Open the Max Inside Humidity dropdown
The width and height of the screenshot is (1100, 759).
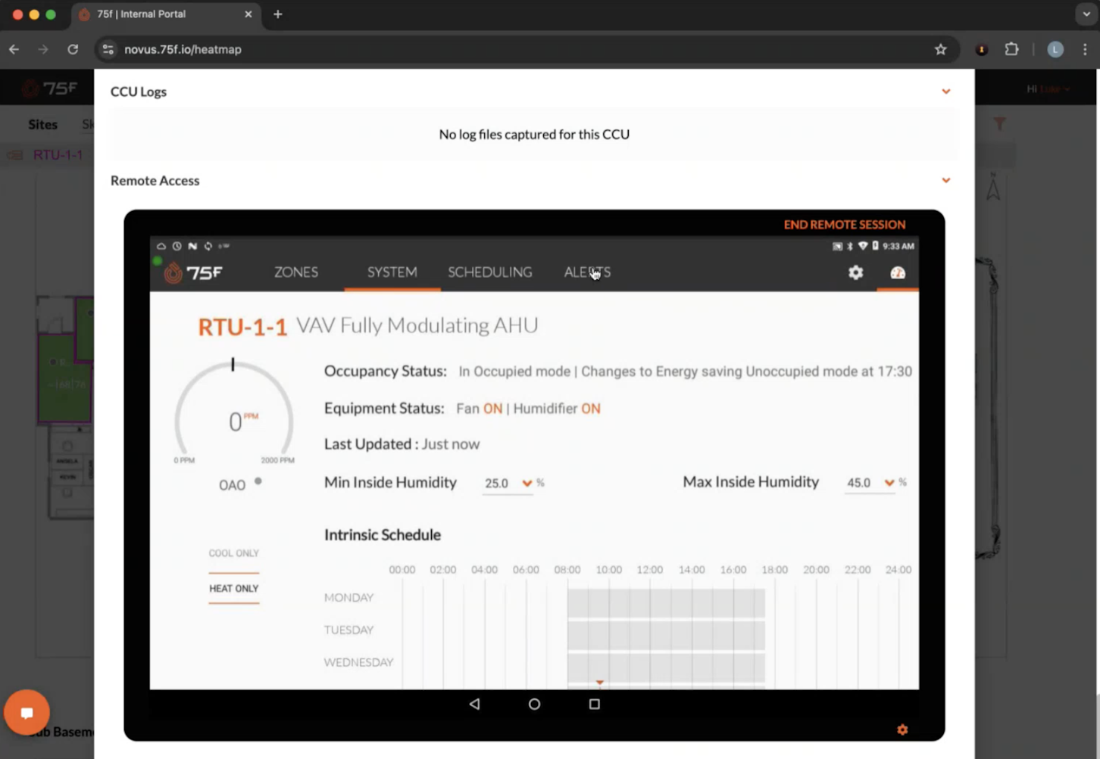(870, 482)
